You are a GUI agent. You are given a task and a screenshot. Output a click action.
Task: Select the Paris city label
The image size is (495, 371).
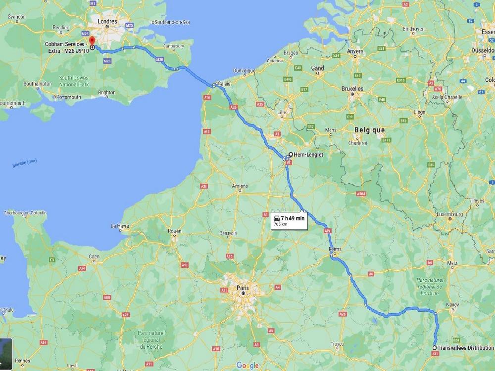[x=243, y=288]
